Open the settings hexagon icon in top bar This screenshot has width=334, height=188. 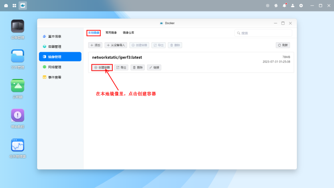[x=301, y=6]
